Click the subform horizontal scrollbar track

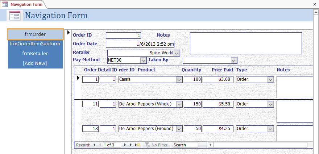[260, 145]
